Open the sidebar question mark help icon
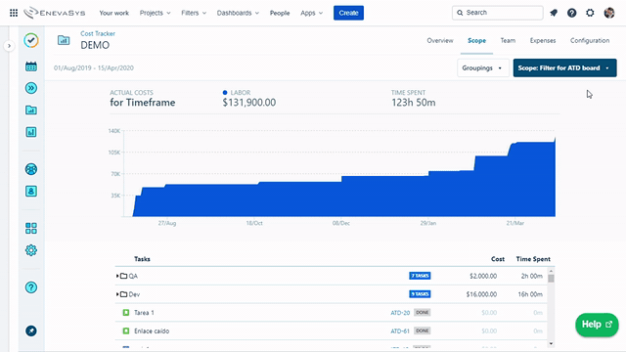Viewport: 626px width, 352px height. coord(31,287)
